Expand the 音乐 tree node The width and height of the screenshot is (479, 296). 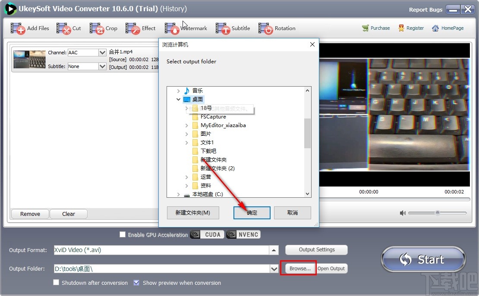tap(178, 90)
